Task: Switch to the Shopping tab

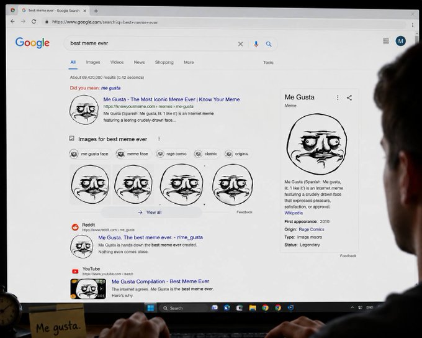Action: (x=164, y=62)
